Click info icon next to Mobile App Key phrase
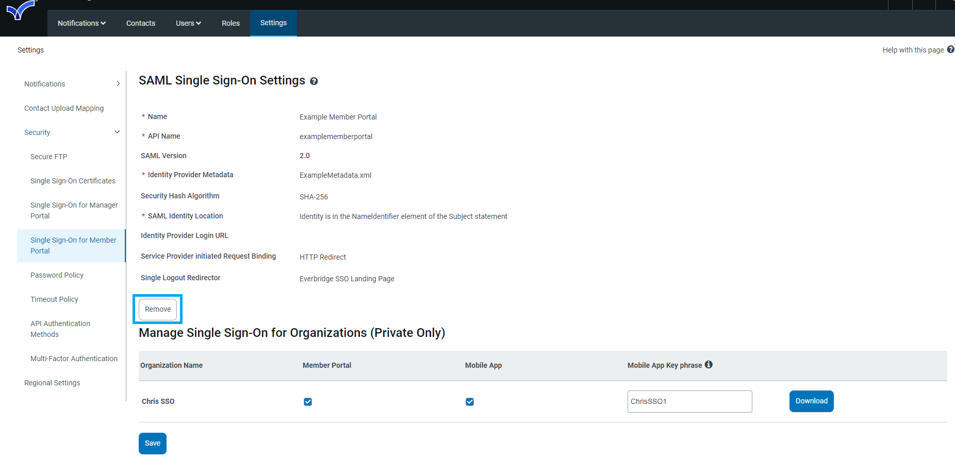The image size is (955, 459). 709,365
